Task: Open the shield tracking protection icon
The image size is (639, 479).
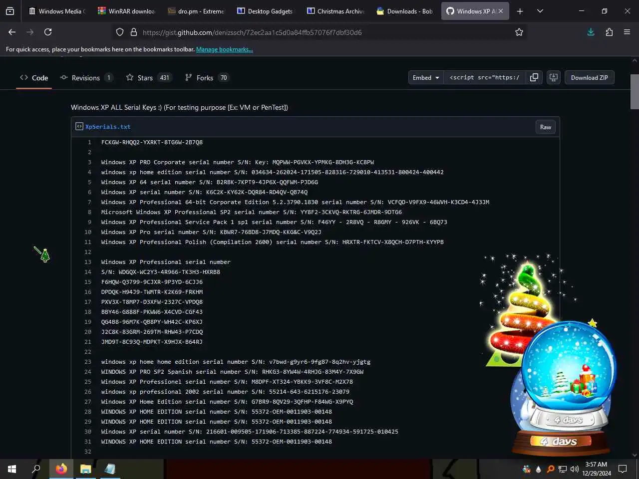Action: (120, 32)
